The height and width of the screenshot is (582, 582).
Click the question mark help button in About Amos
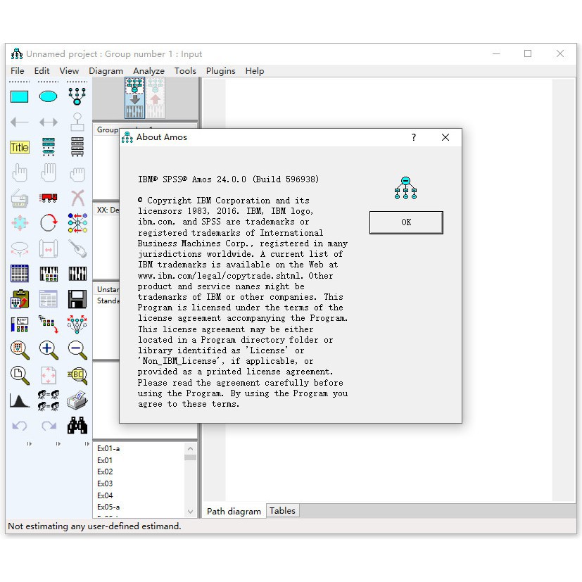pos(414,137)
